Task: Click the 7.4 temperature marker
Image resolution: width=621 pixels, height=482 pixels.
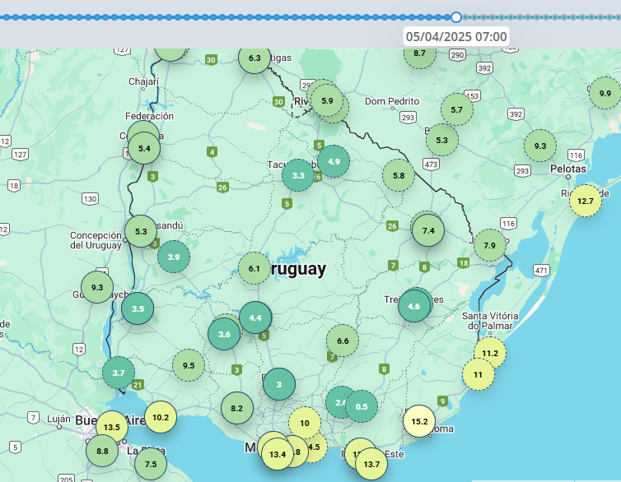Action: click(428, 230)
